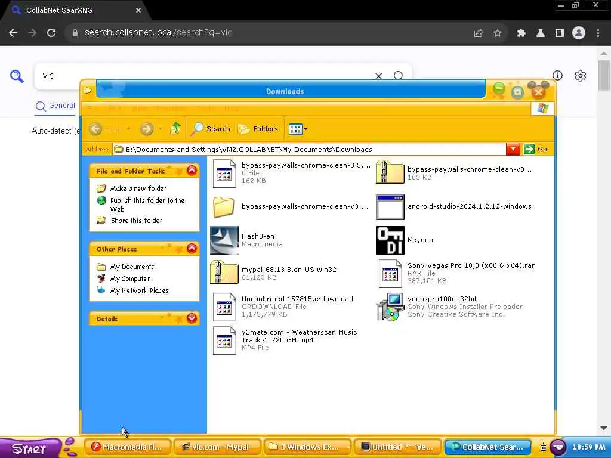Click Publish this folder to the Web
Image resolution: width=611 pixels, height=458 pixels.
click(x=147, y=205)
